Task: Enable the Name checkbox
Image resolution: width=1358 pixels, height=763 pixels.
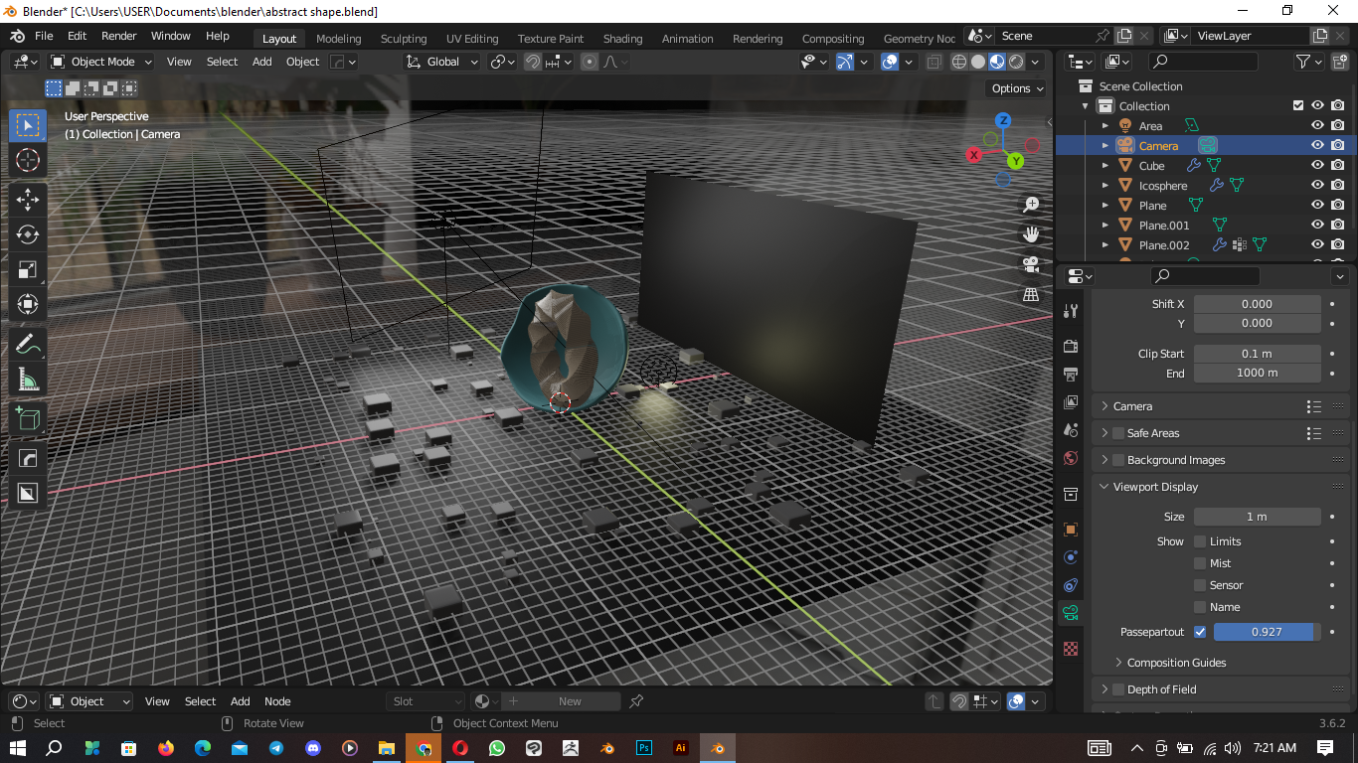Action: click(x=1200, y=607)
